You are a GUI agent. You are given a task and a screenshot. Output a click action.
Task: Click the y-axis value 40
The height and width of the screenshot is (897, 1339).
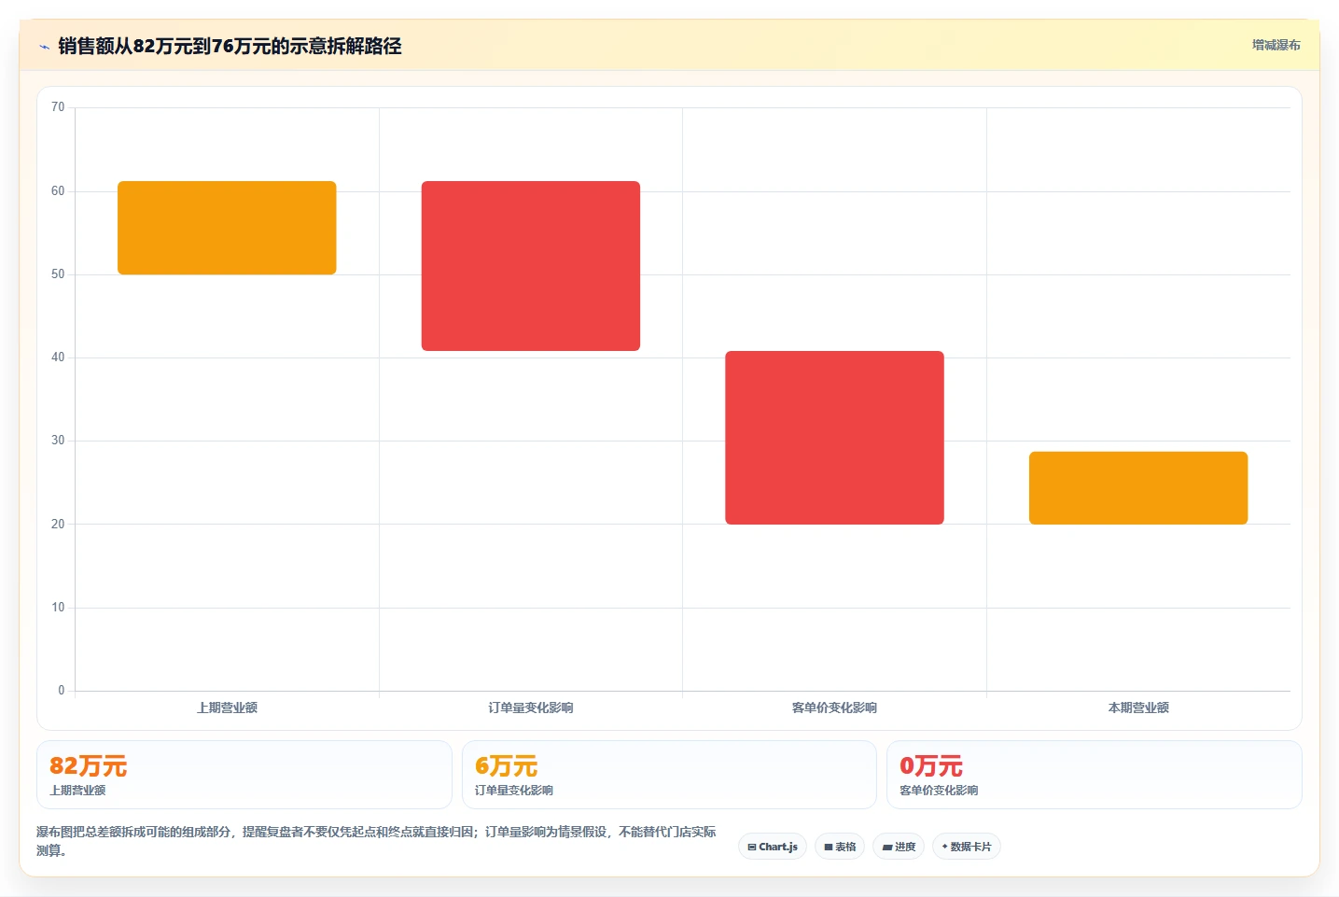(x=58, y=357)
